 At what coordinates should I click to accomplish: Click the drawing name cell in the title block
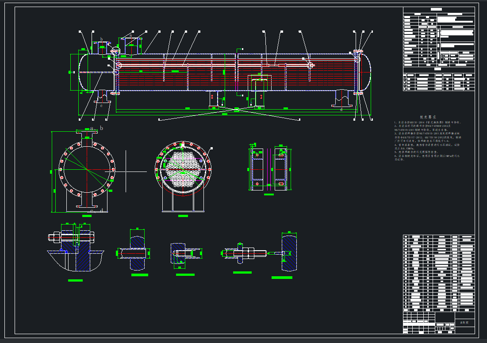tap(464, 323)
